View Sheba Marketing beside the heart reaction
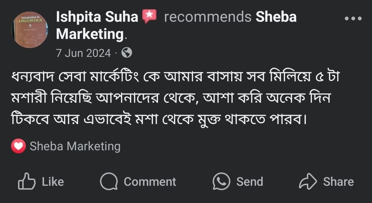Screen dimensions: 372x203 pos(75,146)
